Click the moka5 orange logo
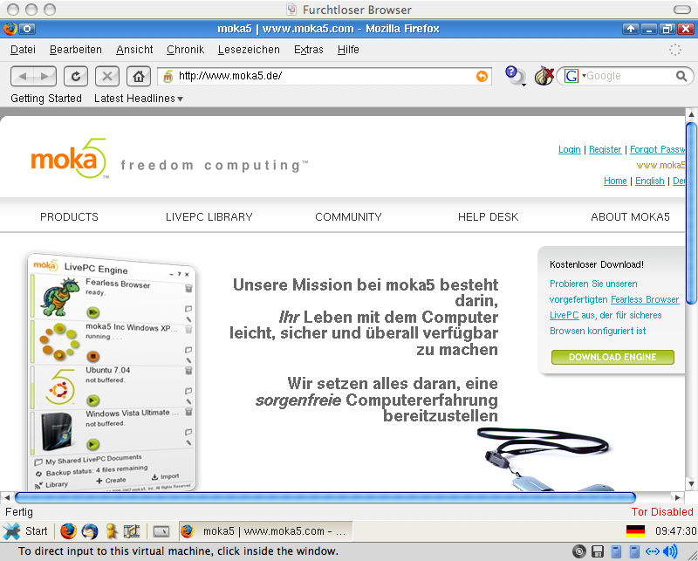Viewport: 698px width, 561px height. tap(70, 159)
